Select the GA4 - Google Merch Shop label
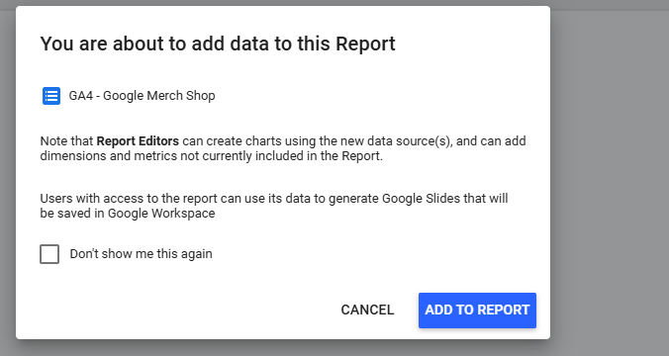 [x=142, y=96]
